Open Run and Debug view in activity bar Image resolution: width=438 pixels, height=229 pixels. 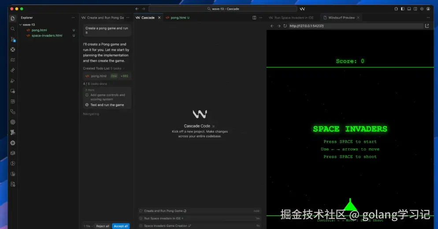coord(13,81)
